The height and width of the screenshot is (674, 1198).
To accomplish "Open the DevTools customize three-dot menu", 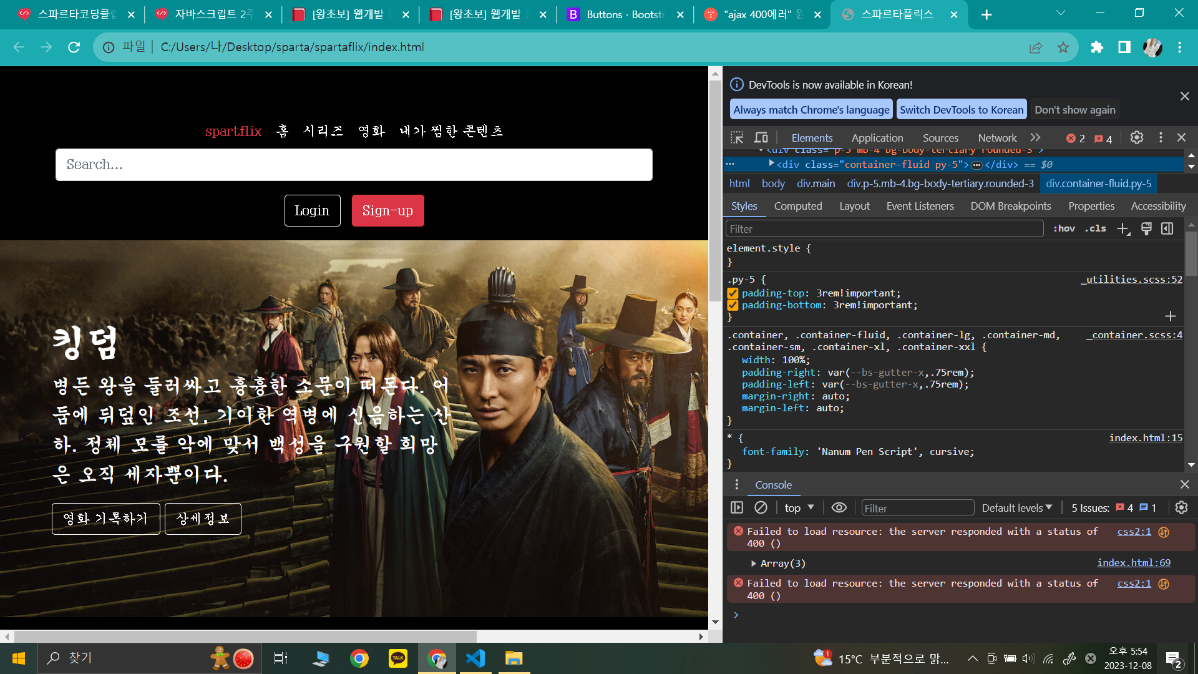I will [1161, 137].
